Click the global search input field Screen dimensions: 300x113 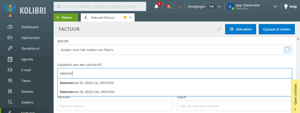pyautogui.click(x=100, y=6)
